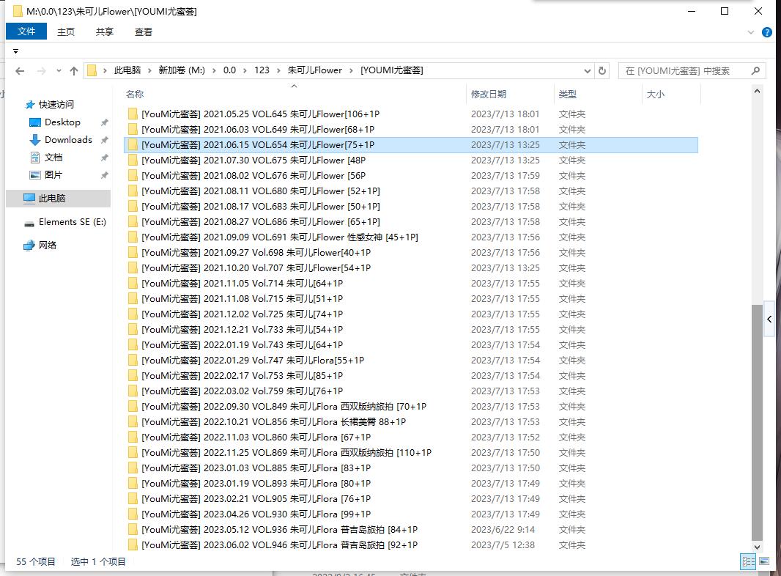Sort by the 名称 column header
Viewport: 781px width, 576px height.
135,95
